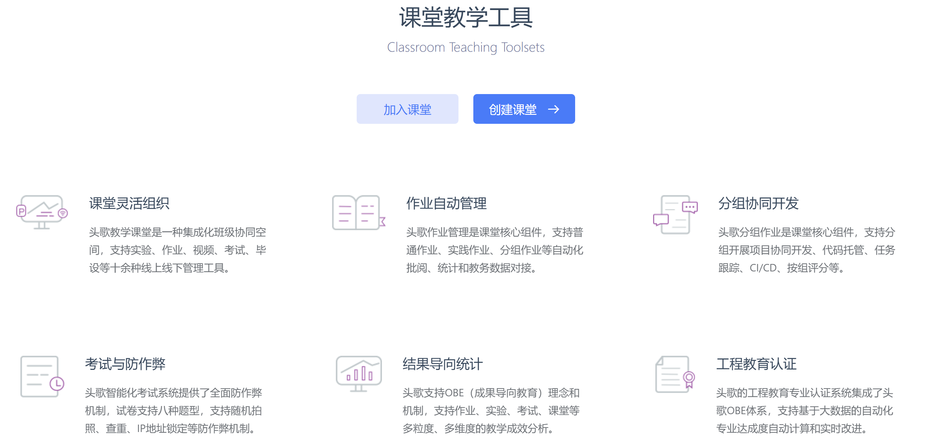Click the certificate ribbon document icon
This screenshot has width=937, height=448.
tap(675, 374)
